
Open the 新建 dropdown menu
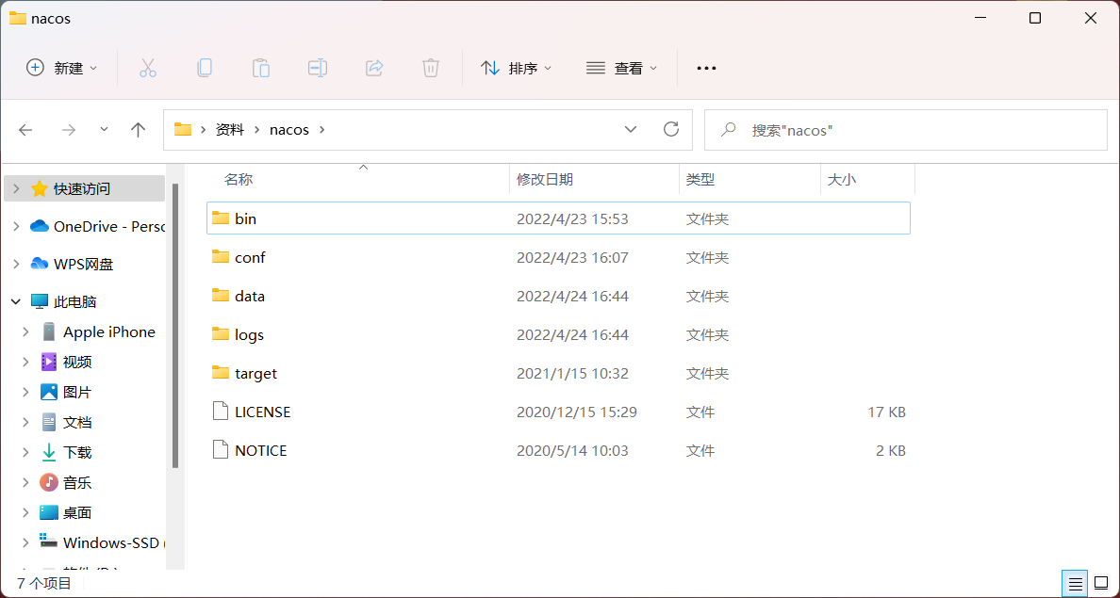pos(62,68)
